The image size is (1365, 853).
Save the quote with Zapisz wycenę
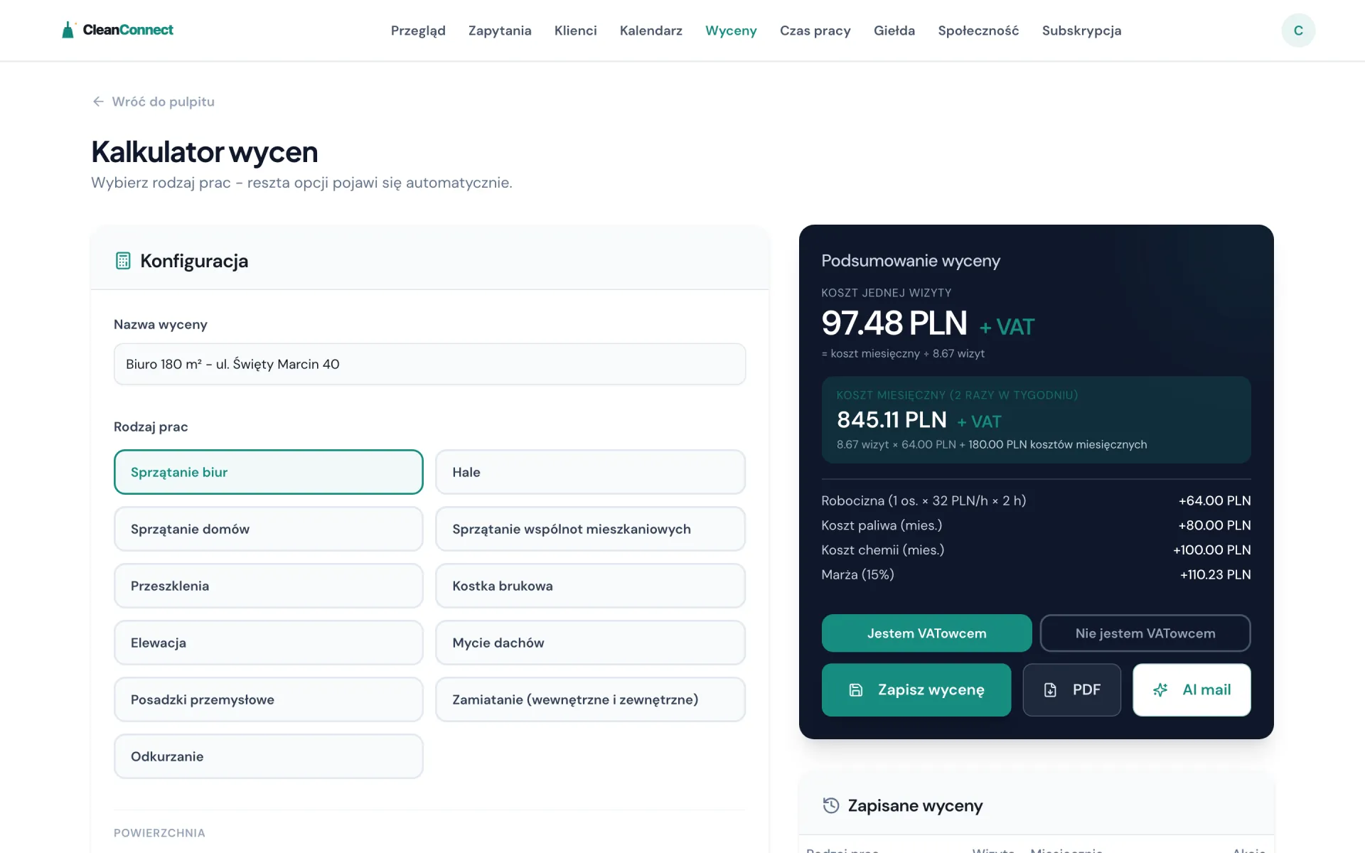tap(916, 690)
